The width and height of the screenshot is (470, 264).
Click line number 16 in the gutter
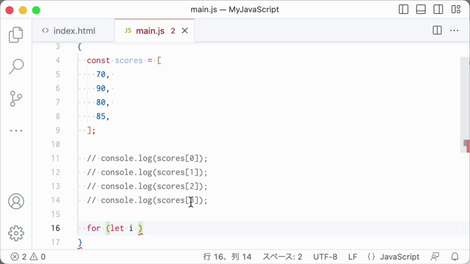[56, 228]
